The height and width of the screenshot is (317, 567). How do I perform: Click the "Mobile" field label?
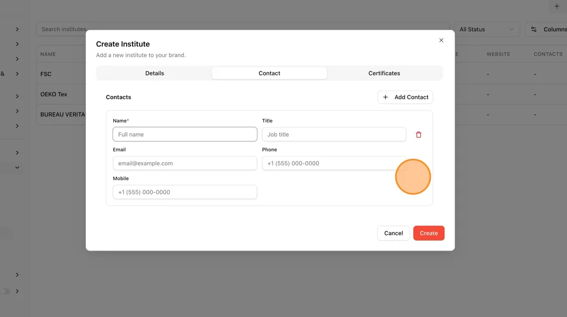(x=121, y=178)
